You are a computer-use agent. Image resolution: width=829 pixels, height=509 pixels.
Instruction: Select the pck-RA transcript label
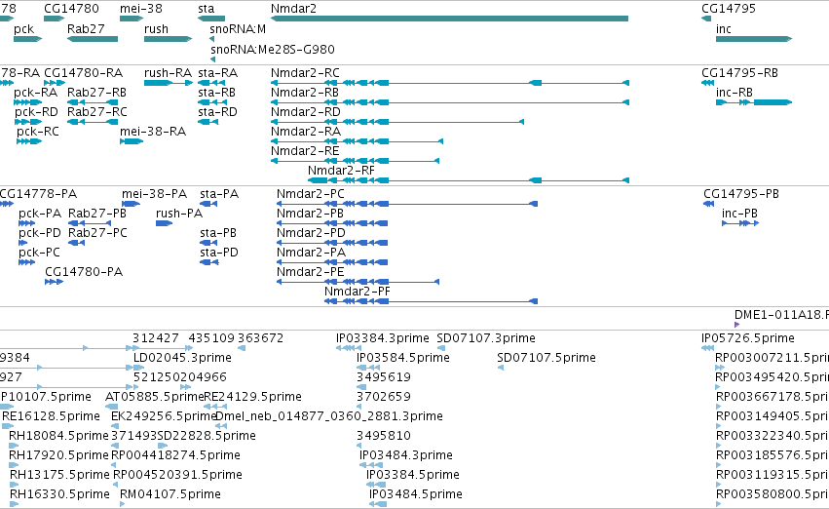click(x=35, y=93)
